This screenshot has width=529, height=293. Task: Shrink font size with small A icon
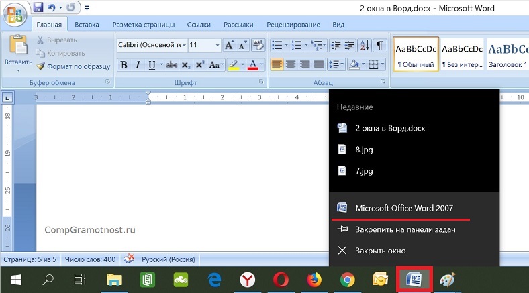click(x=242, y=45)
